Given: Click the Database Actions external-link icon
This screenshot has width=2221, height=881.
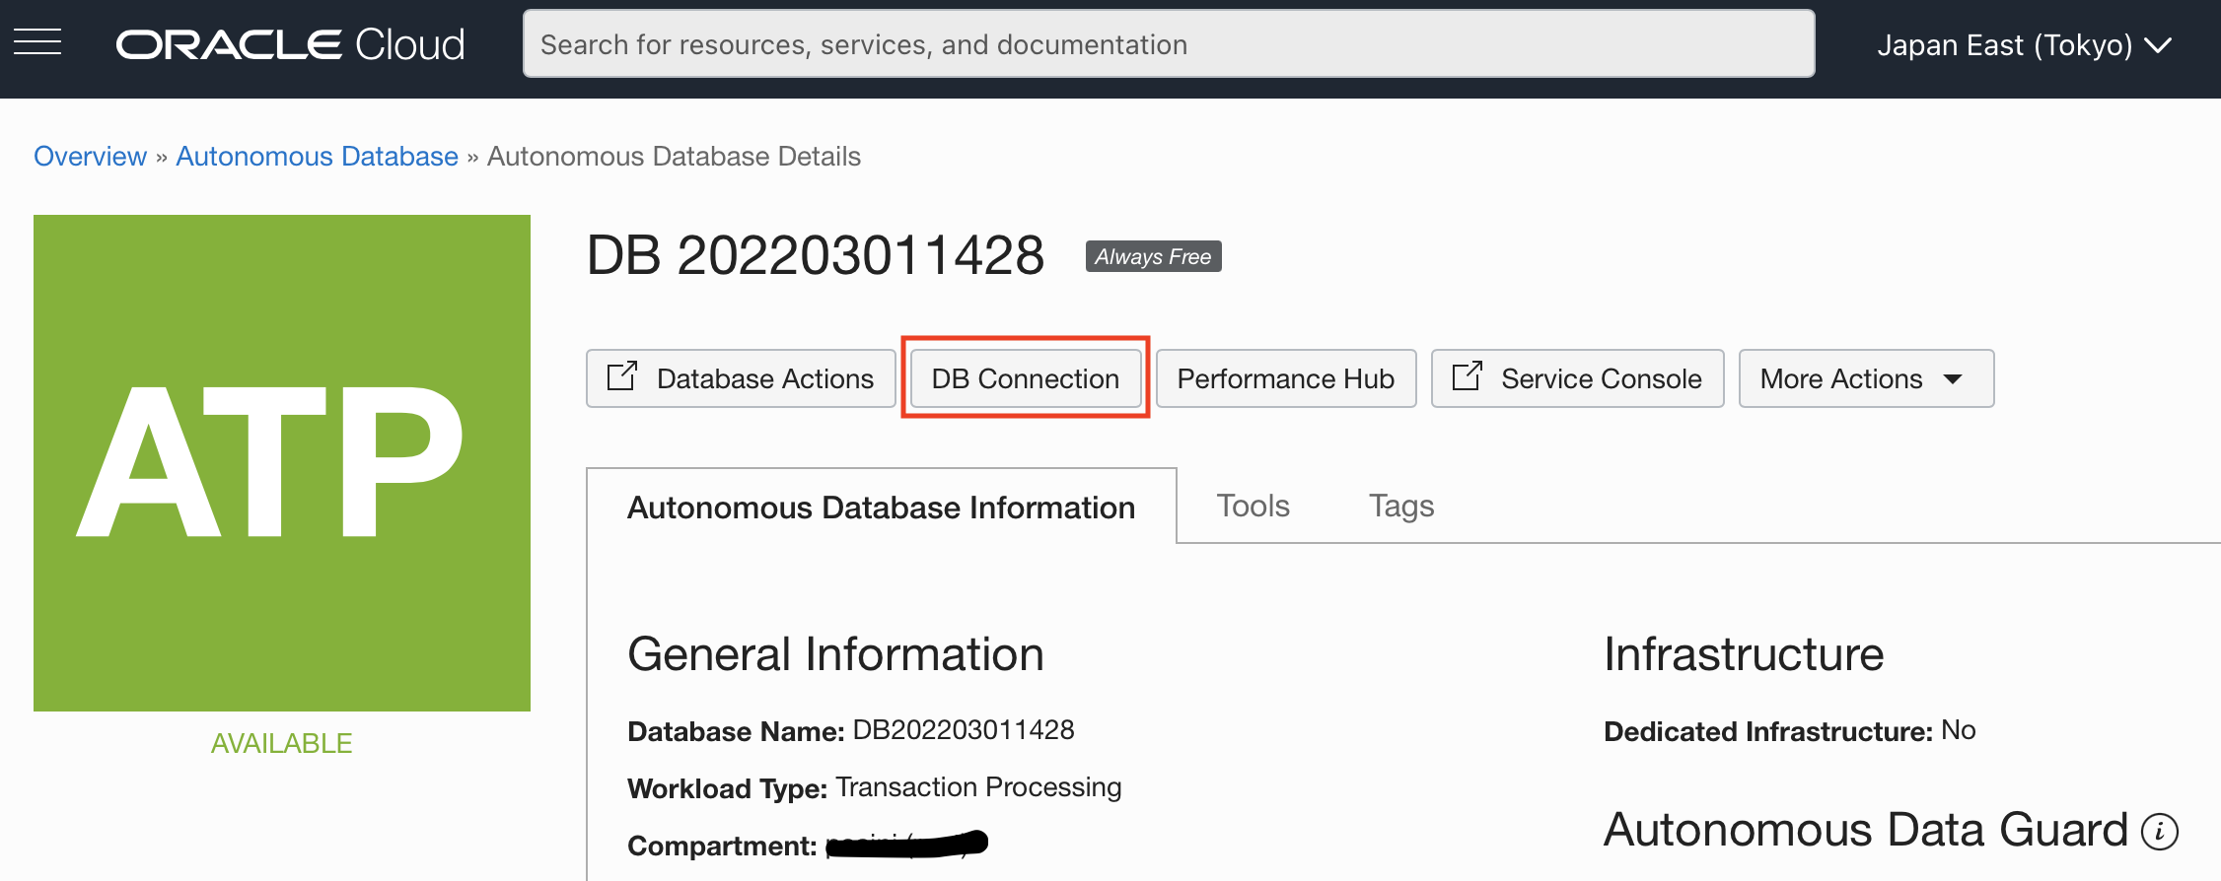Looking at the screenshot, I should (x=622, y=376).
